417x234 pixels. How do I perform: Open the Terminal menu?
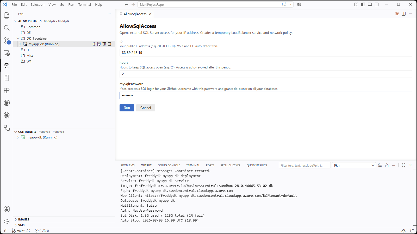(85, 4)
